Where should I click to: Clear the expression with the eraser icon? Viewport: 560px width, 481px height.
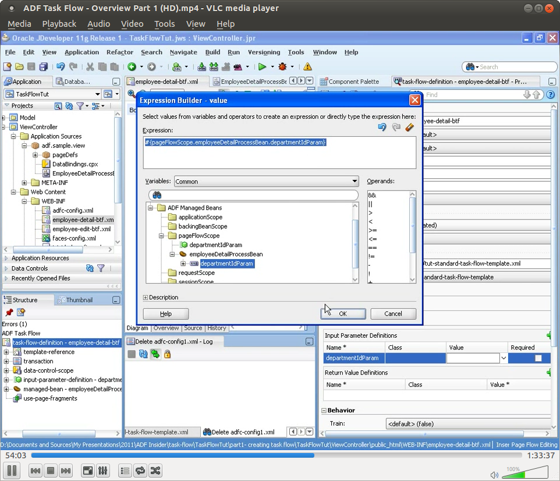pos(409,128)
